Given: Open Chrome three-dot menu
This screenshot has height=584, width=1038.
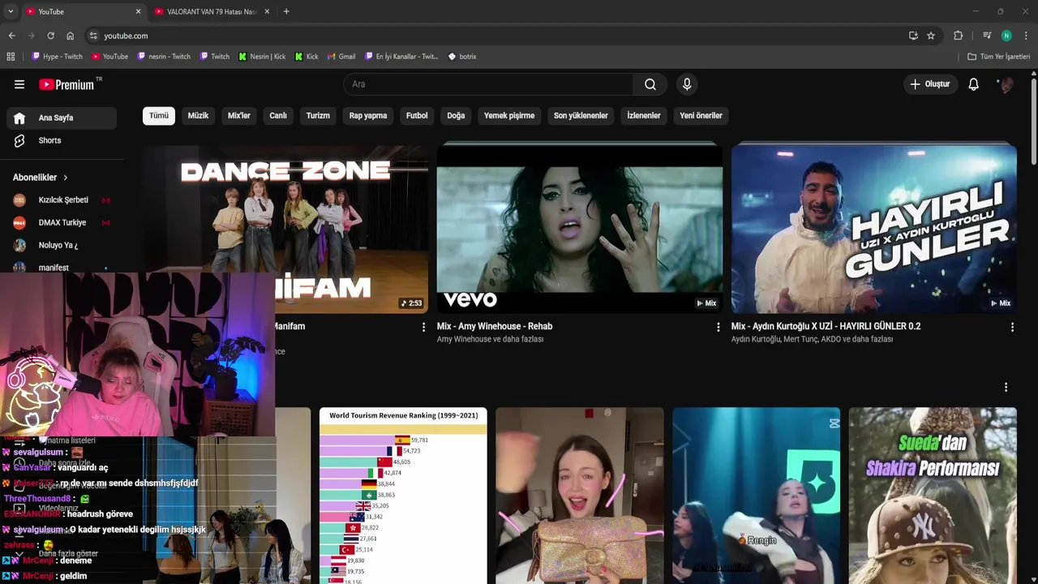Looking at the screenshot, I should pyautogui.click(x=1027, y=36).
